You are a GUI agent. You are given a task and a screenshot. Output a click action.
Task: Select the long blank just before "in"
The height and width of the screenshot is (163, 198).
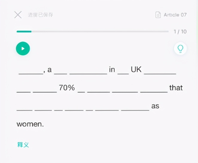[x=88, y=71]
